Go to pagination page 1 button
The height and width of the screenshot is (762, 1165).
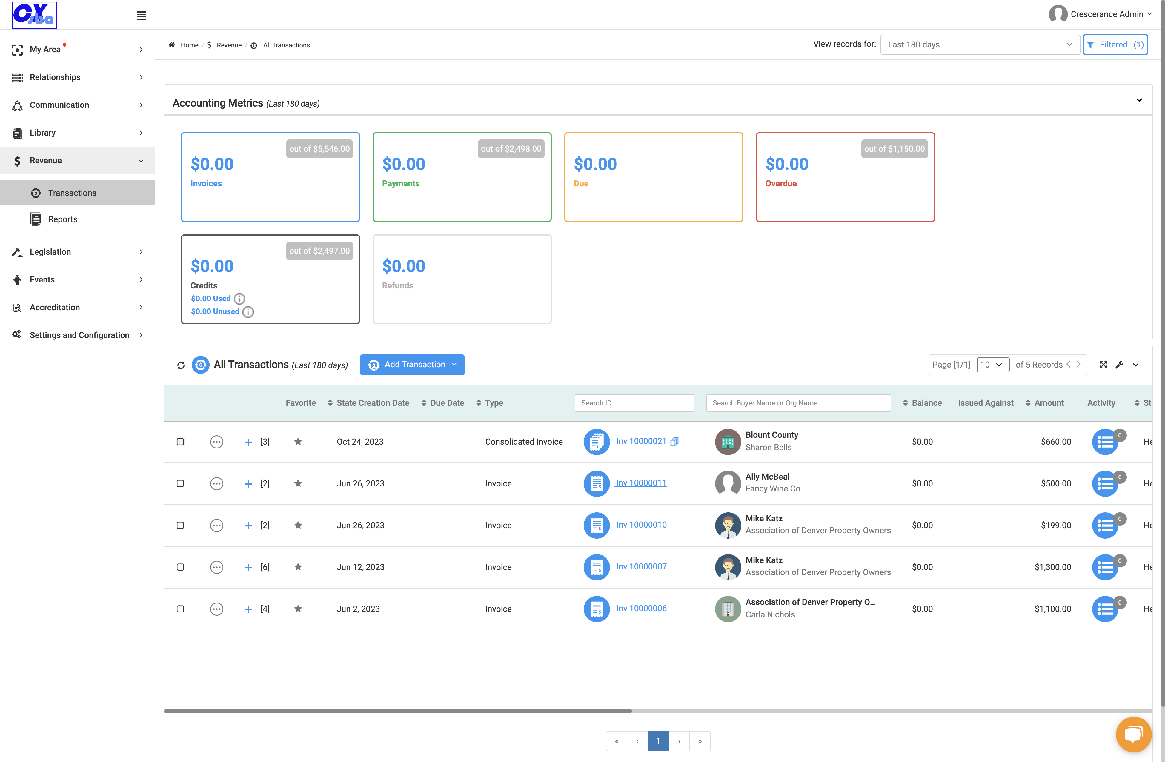[x=658, y=741]
